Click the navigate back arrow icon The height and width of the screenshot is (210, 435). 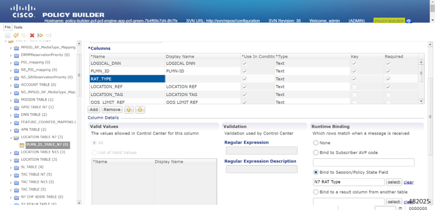click(x=40, y=35)
